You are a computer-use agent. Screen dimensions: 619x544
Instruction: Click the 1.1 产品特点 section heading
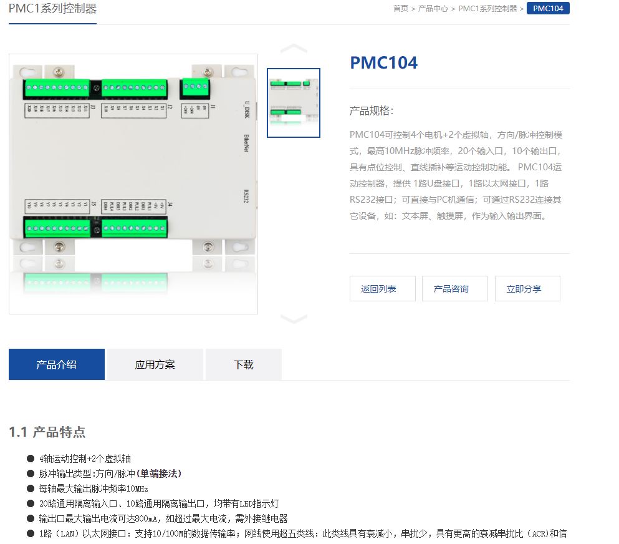coord(47,432)
